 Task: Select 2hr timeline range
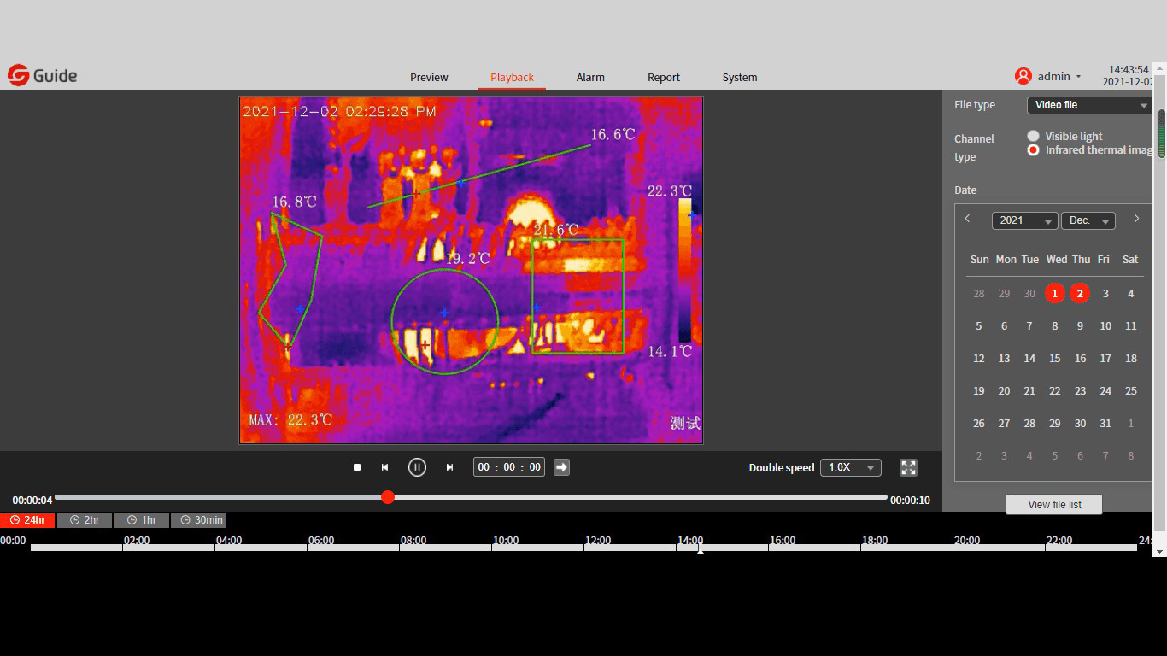[85, 520]
